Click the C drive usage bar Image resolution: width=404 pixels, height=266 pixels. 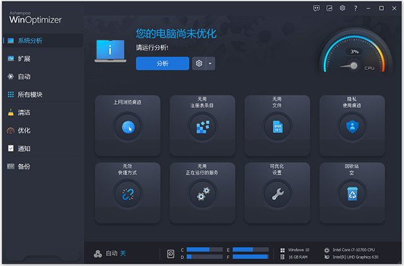click(x=205, y=250)
